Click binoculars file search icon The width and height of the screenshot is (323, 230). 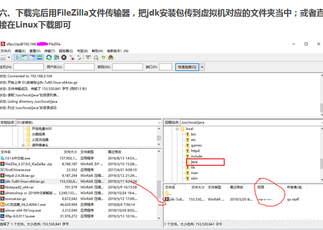pos(111,57)
